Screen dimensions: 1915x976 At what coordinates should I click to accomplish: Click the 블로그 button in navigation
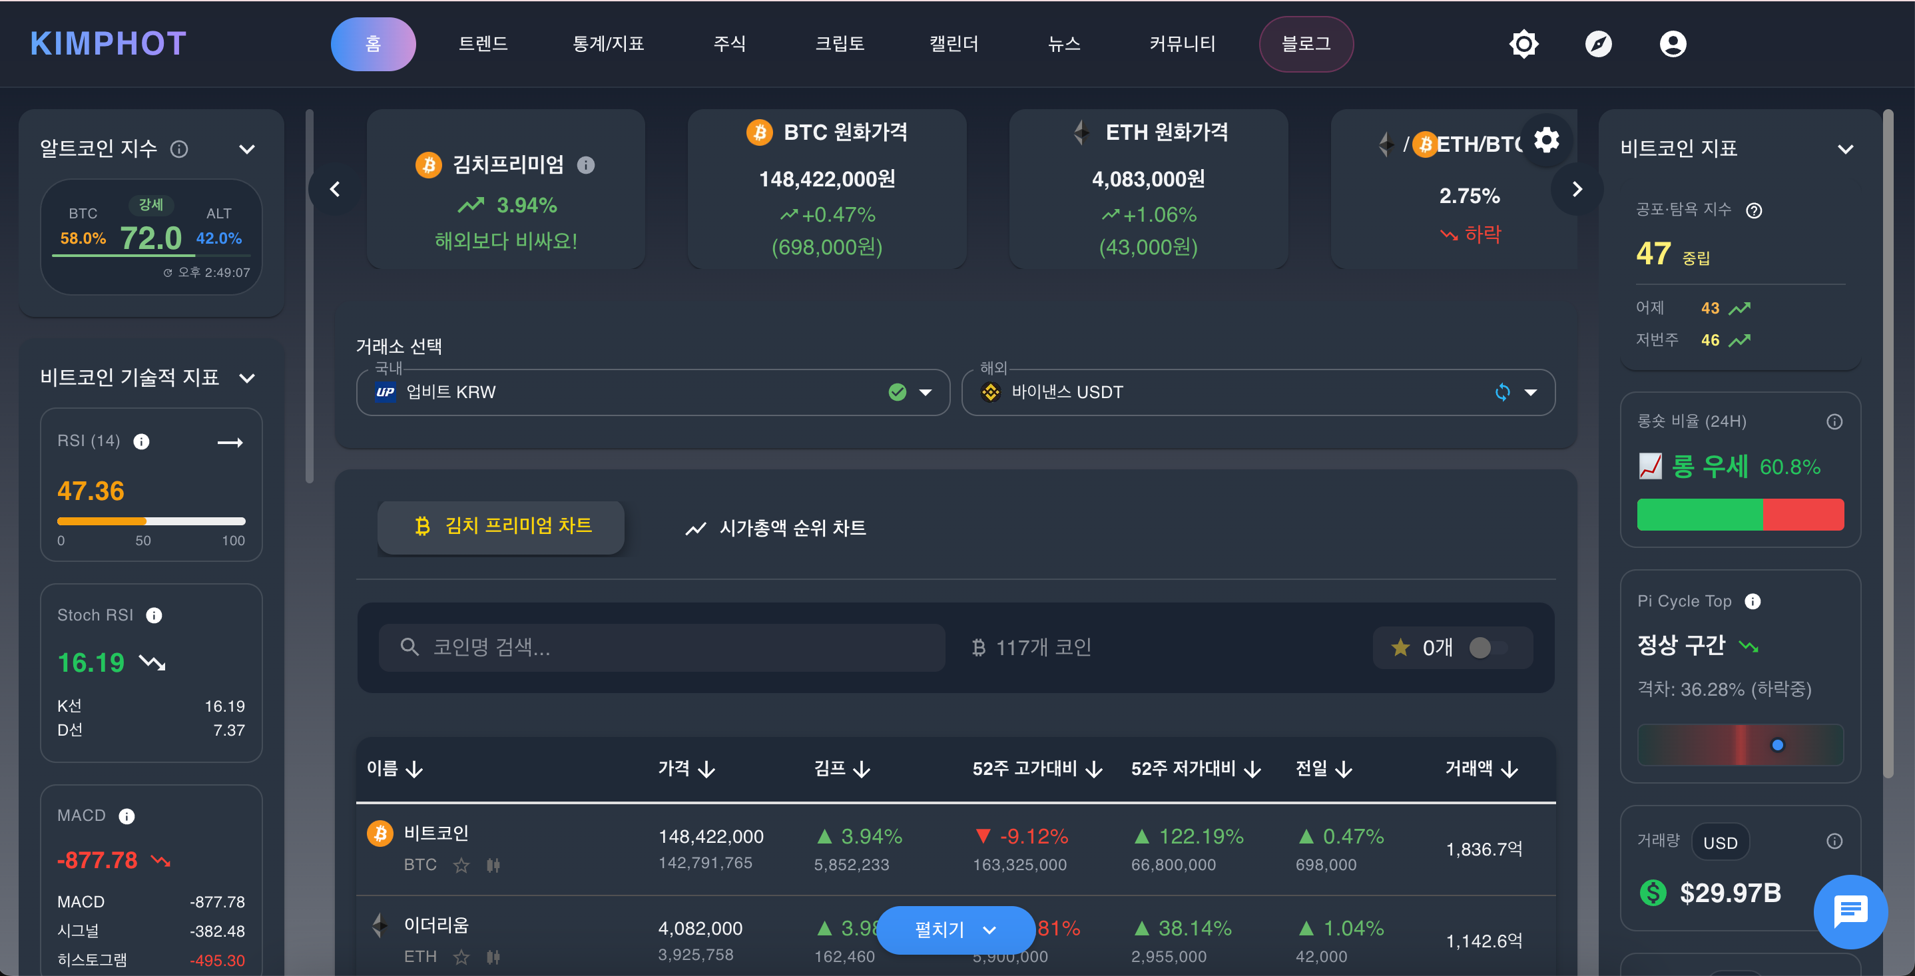coord(1306,44)
